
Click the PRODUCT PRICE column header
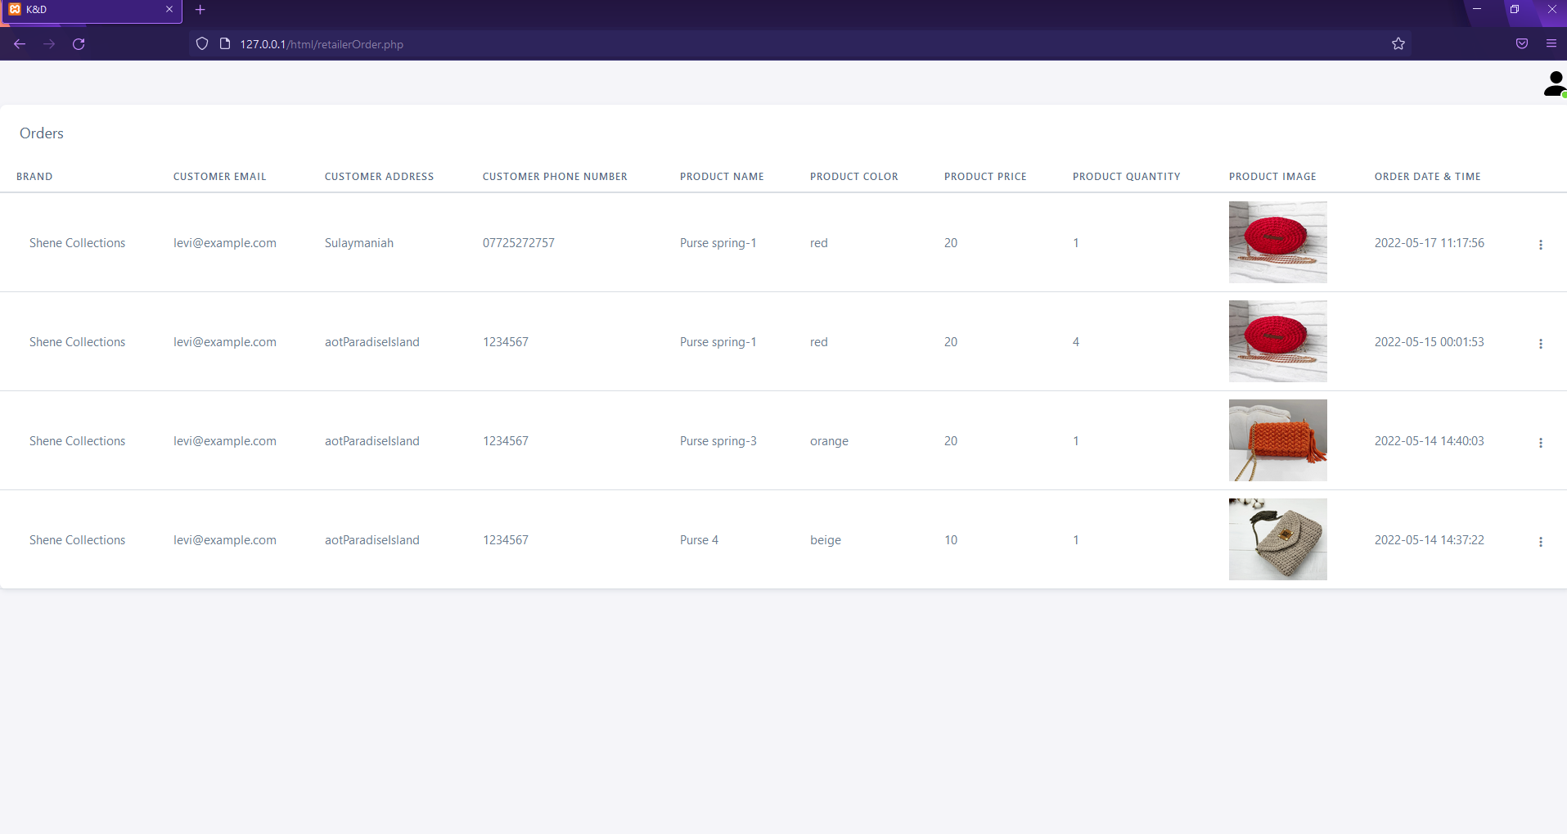985,177
